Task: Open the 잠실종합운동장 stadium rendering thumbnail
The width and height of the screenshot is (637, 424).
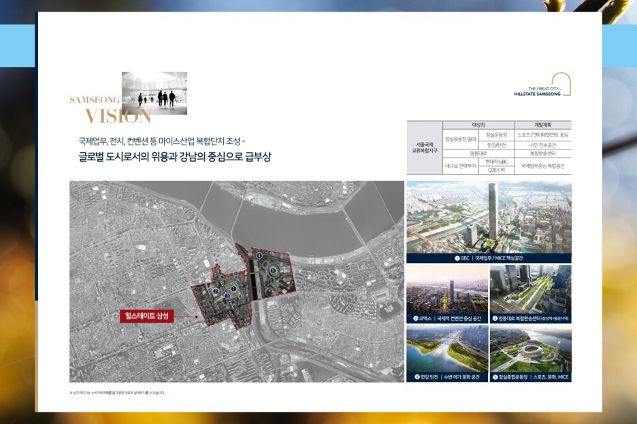Action: (x=531, y=349)
